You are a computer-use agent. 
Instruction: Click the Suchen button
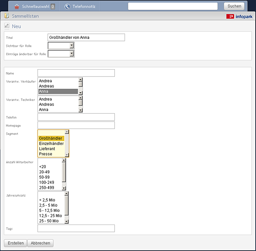[x=234, y=6]
